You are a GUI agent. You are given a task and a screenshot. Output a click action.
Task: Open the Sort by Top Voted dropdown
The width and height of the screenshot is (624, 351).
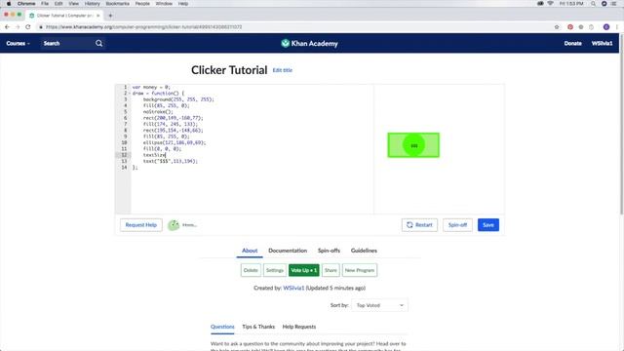pyautogui.click(x=379, y=305)
